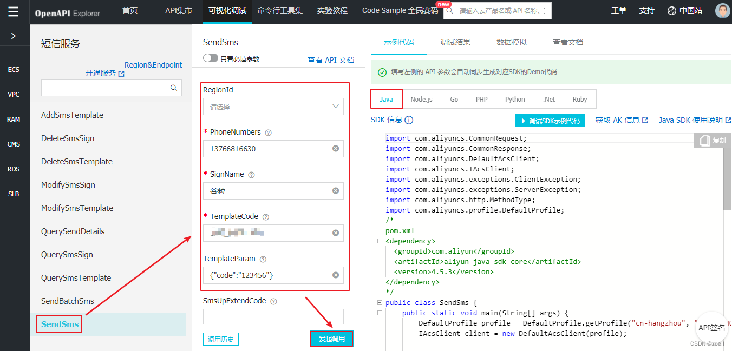The height and width of the screenshot is (351, 732).
Task: Open the 命令行工具集 top menu
Action: point(280,10)
